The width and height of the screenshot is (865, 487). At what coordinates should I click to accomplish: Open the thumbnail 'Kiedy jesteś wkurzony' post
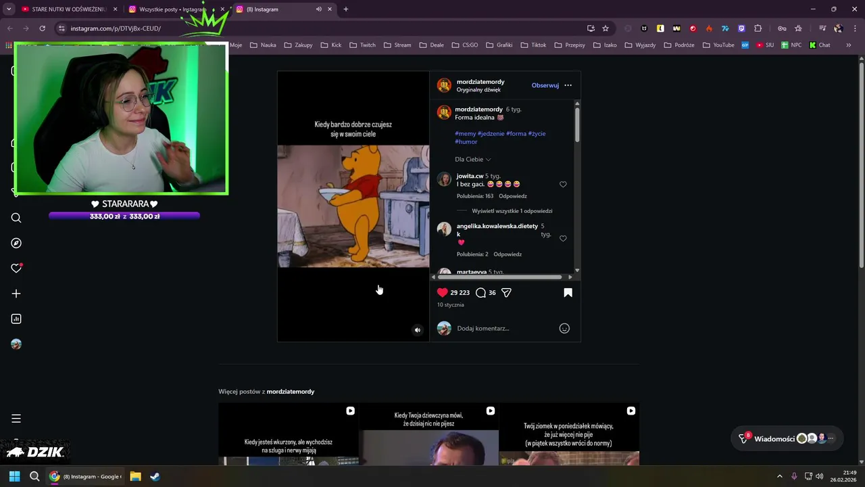(x=289, y=434)
